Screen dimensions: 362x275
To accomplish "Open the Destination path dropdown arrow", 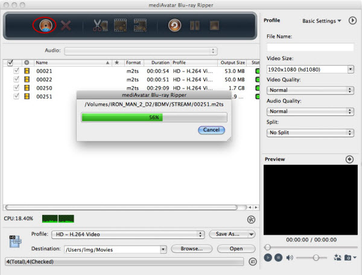I will 164,250.
